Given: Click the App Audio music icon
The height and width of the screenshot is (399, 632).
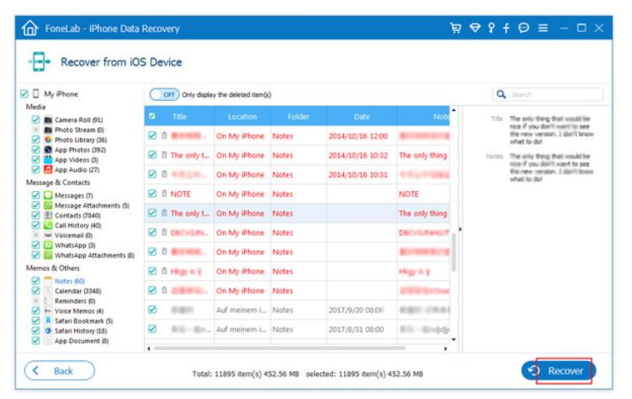Looking at the screenshot, I should 48,170.
